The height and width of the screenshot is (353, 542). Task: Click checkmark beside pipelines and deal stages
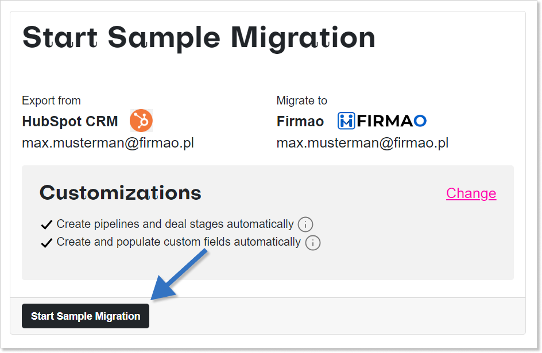pos(47,224)
